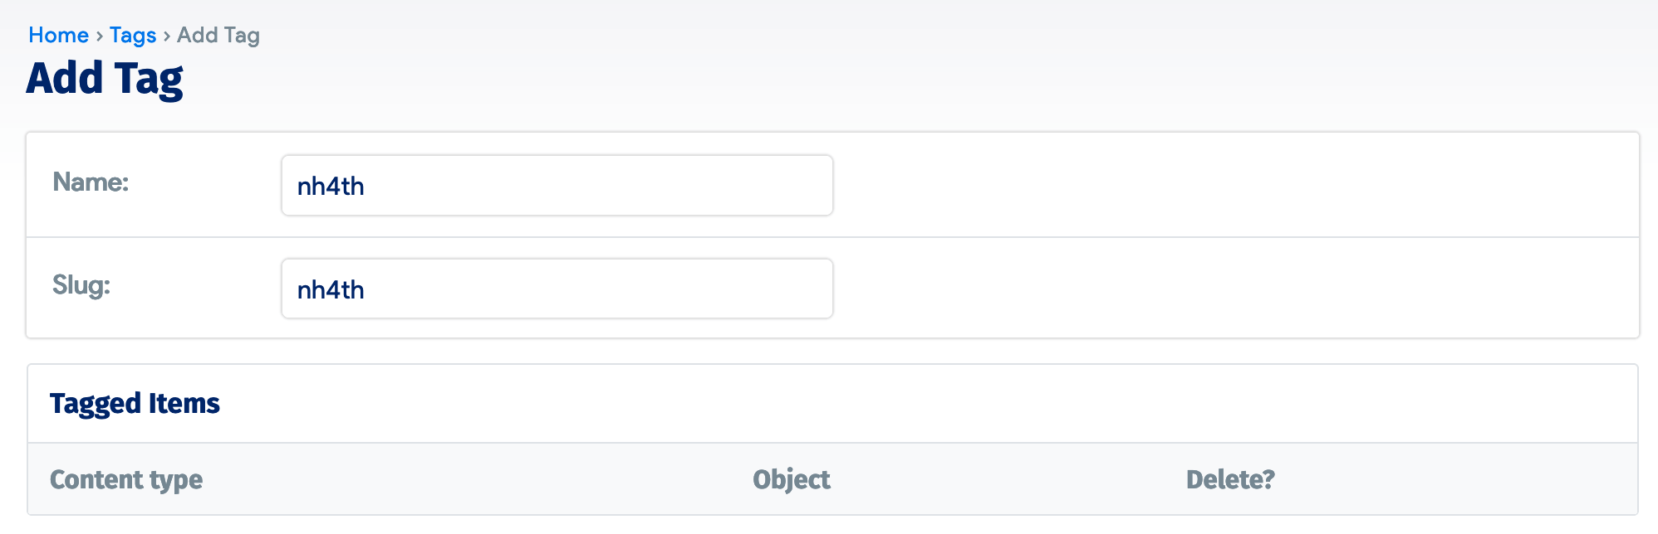
Task: Click the Delete? column header
Action: (x=1229, y=479)
